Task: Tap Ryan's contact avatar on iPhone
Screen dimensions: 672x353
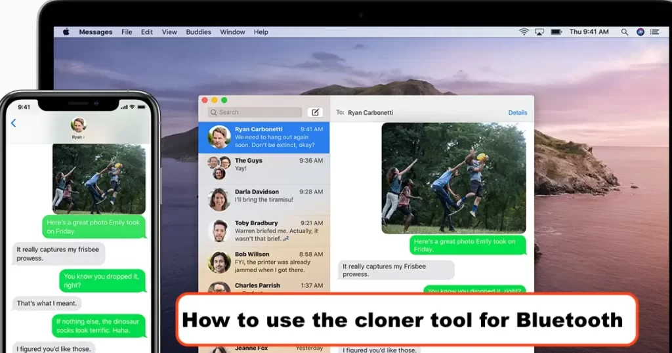Action: 79,125
